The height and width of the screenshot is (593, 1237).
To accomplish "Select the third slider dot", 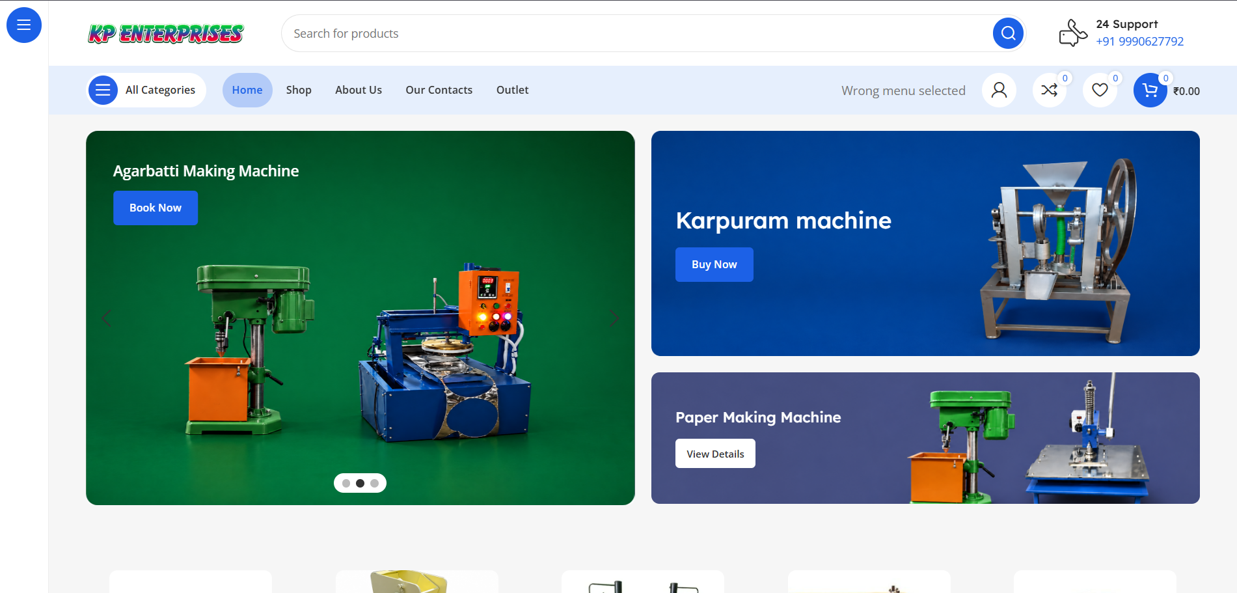I will (374, 483).
